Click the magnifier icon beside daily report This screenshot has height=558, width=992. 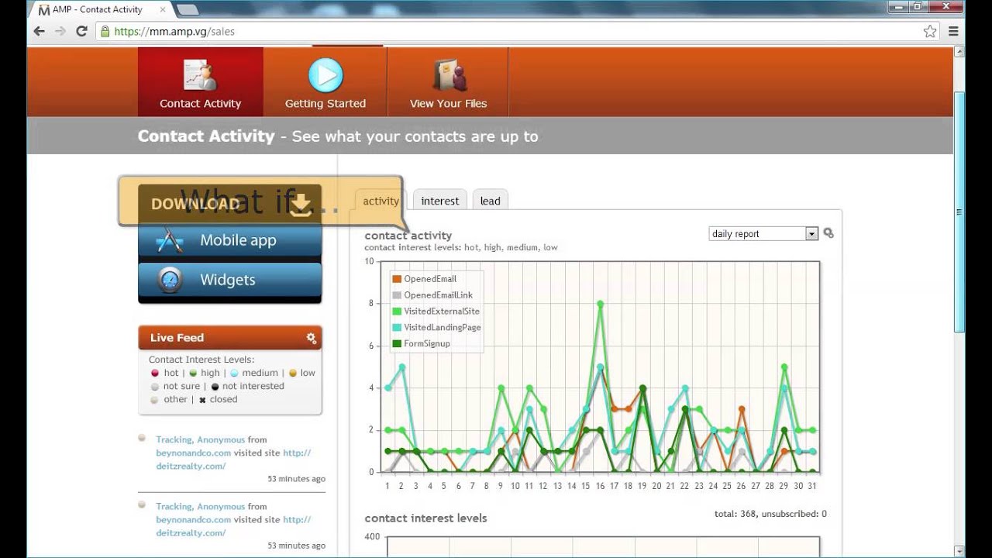(828, 233)
